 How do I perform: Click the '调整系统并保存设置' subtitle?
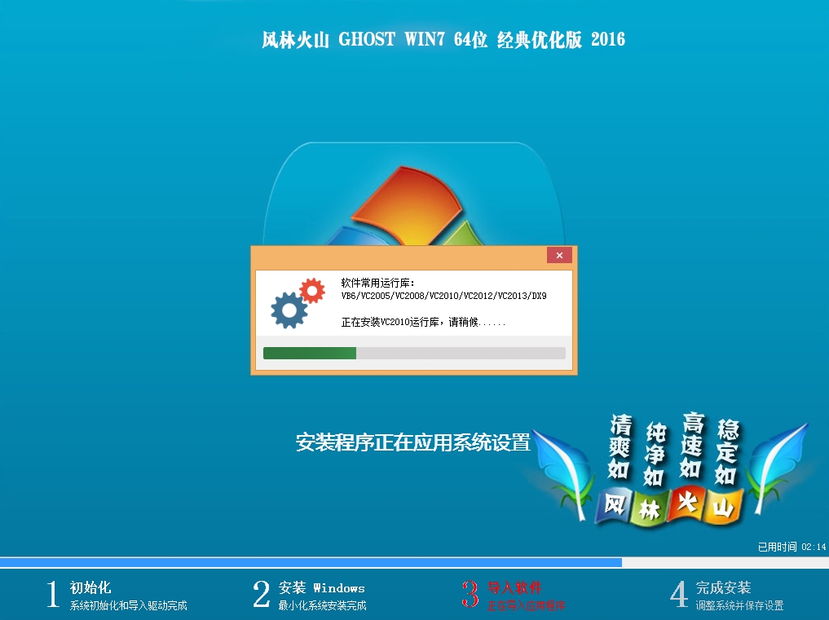[739, 605]
